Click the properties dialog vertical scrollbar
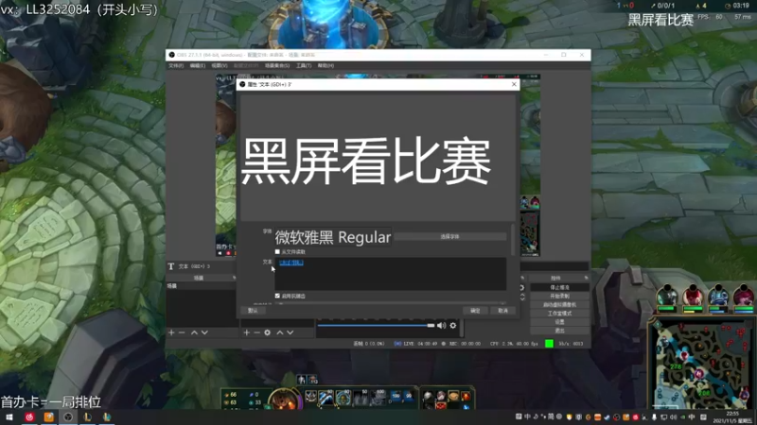757x425 pixels. coord(513,240)
